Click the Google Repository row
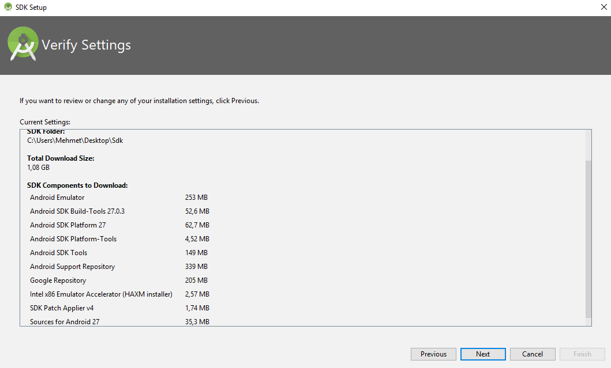611x368 pixels. pos(58,280)
